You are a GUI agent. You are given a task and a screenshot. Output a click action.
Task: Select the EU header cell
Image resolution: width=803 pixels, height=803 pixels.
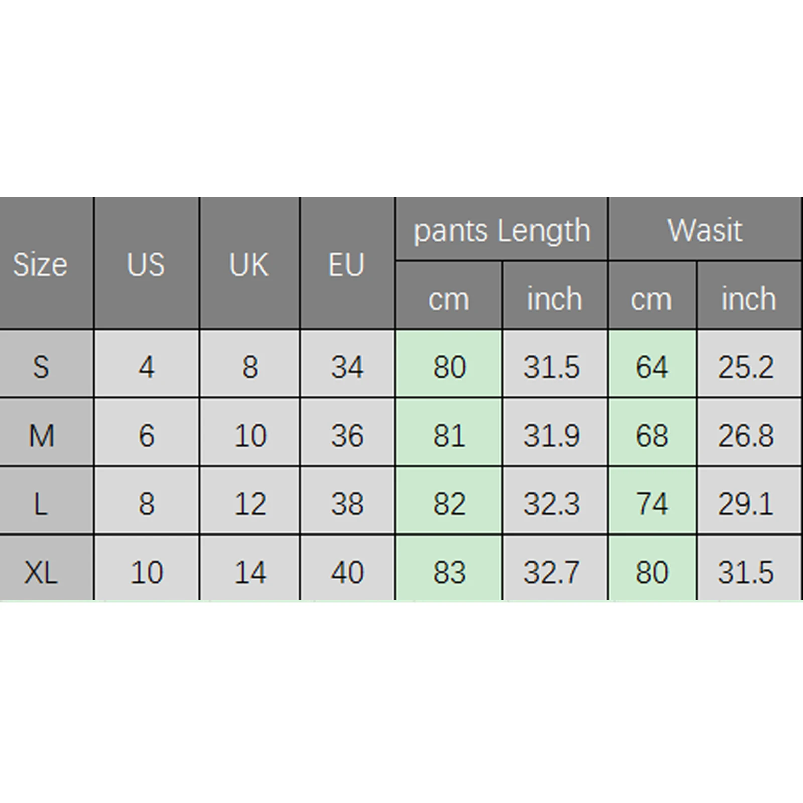click(347, 263)
